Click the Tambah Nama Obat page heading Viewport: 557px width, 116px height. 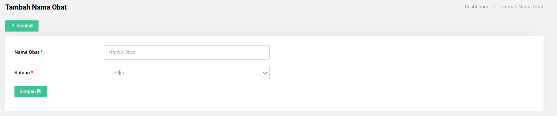click(36, 7)
